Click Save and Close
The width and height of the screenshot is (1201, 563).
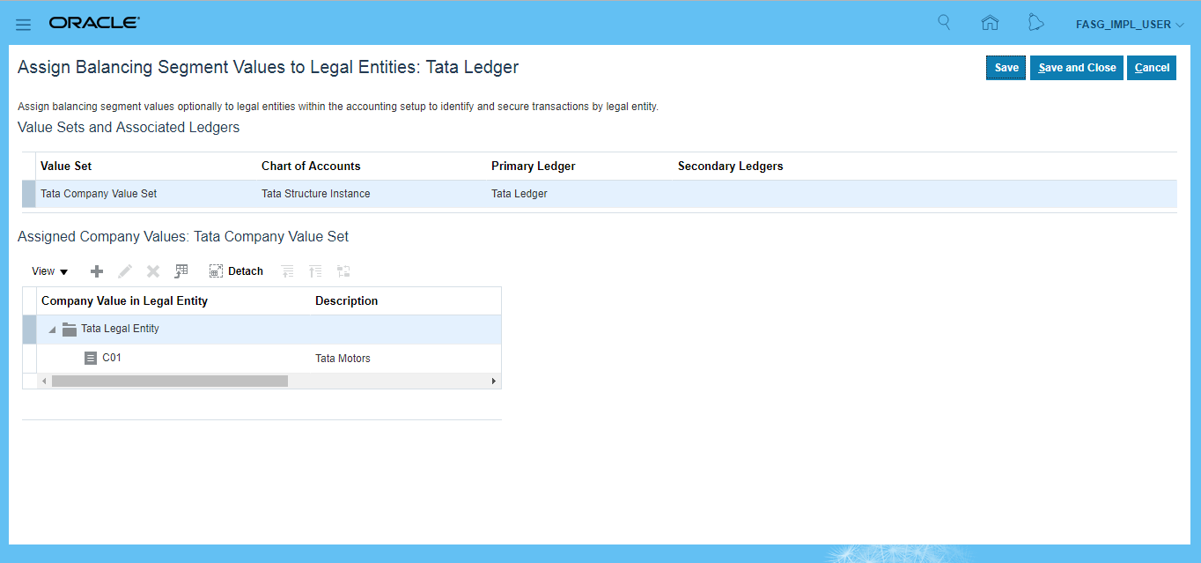pyautogui.click(x=1076, y=68)
